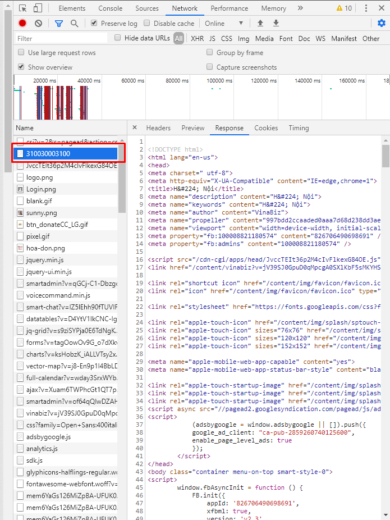Image resolution: width=390 pixels, height=520 pixels.
Task: Open the network search magnifier icon
Action: pyautogui.click(x=75, y=23)
